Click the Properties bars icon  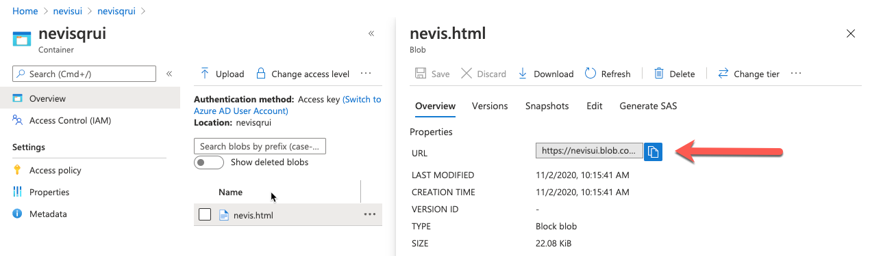click(18, 192)
